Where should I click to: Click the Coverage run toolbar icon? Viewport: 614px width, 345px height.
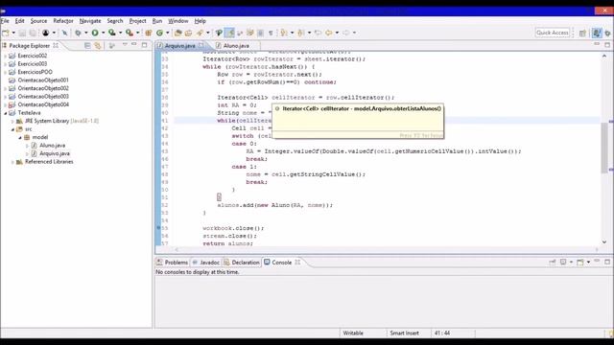[x=112, y=33]
